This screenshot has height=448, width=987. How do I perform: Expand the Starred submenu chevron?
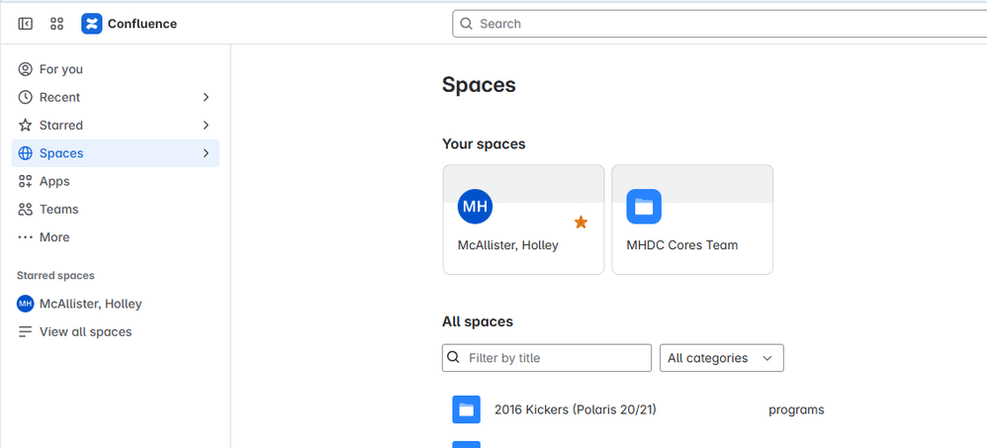click(205, 126)
